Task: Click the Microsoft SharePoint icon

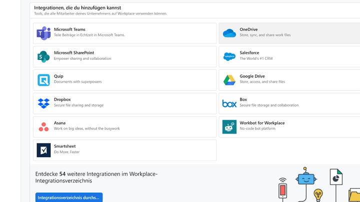Action: 43,56
